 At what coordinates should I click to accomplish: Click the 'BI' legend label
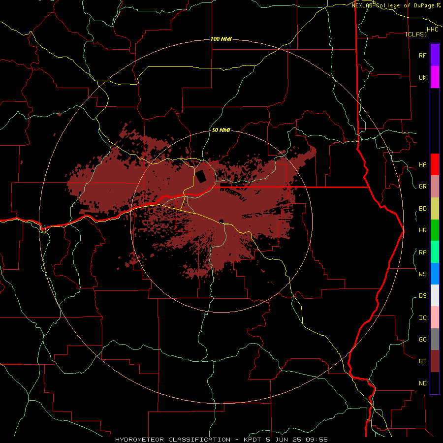(422, 361)
